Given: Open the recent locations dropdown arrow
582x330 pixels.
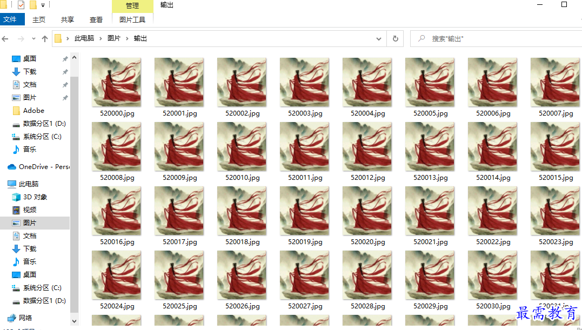Looking at the screenshot, I should coord(34,38).
